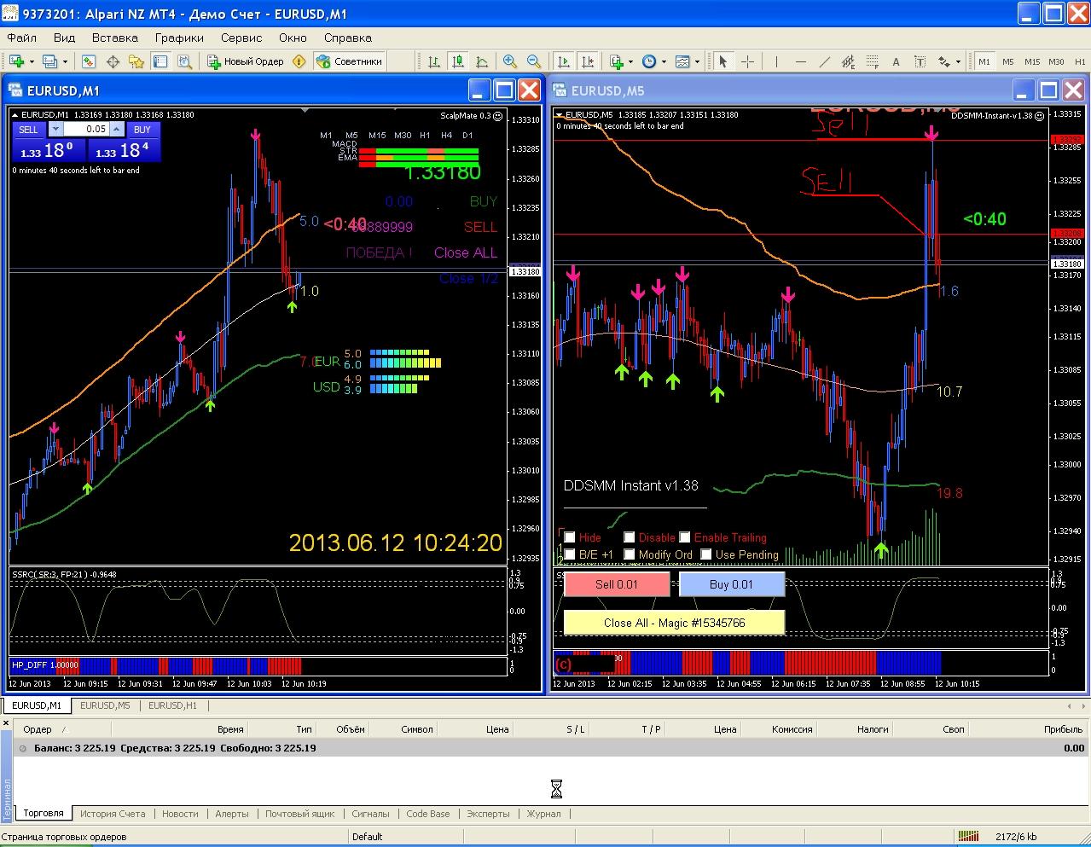Open the one-click volume dropdown arrow
The height and width of the screenshot is (847, 1091).
coord(56,130)
